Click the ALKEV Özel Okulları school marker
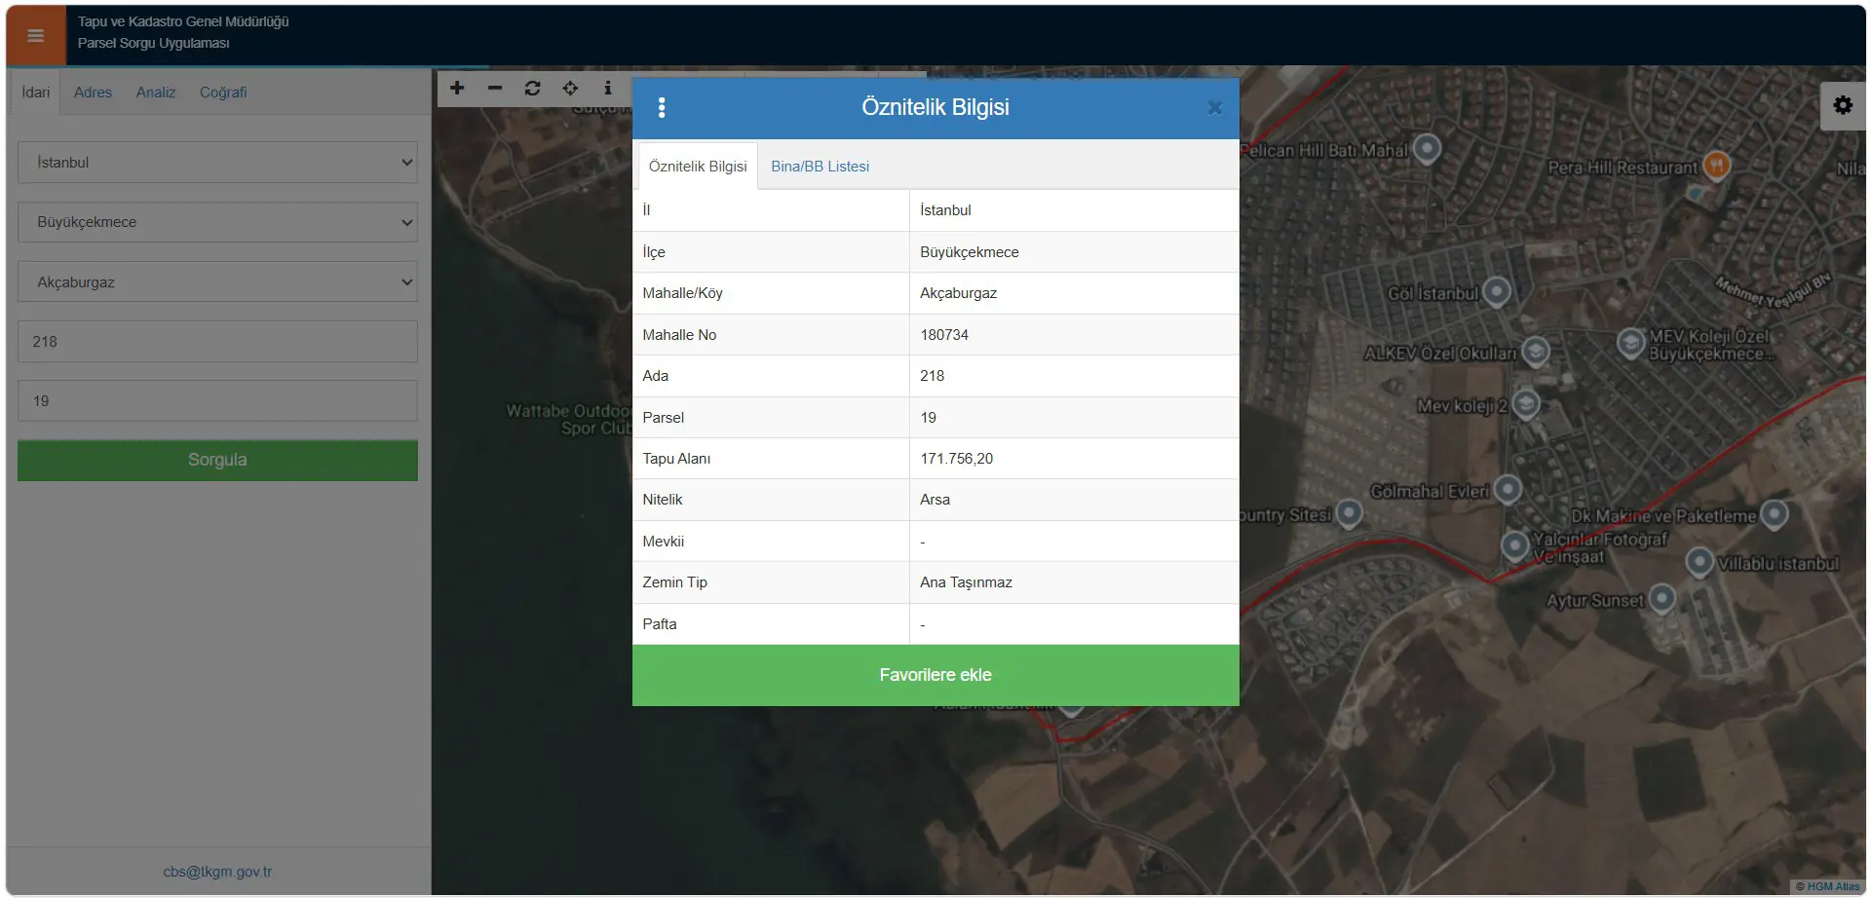Image resolution: width=1871 pixels, height=899 pixels. coord(1536,351)
